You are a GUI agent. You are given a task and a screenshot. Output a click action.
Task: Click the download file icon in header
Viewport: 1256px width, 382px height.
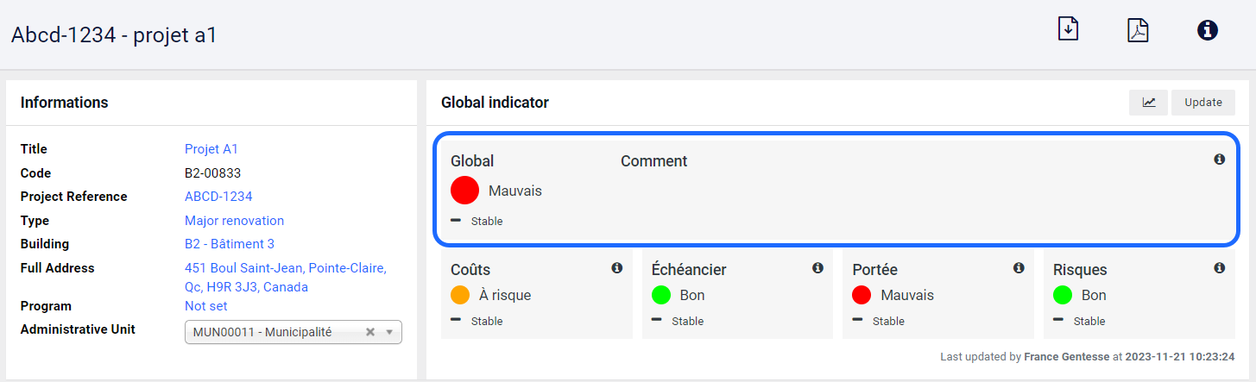tap(1069, 29)
